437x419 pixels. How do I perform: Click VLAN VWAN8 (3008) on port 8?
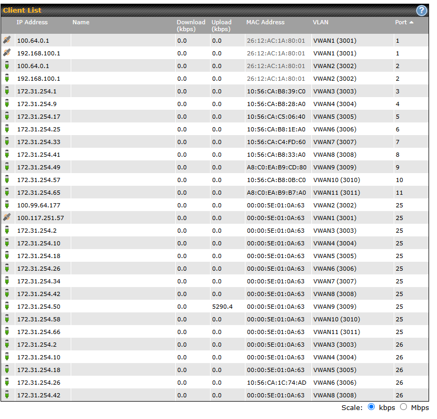[335, 155]
